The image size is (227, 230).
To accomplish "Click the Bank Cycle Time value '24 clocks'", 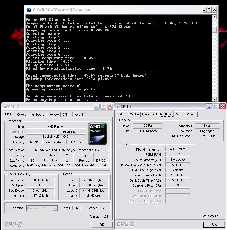I will (178, 180).
